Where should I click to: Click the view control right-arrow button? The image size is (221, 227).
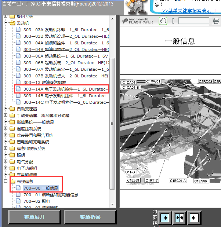[165, 217]
